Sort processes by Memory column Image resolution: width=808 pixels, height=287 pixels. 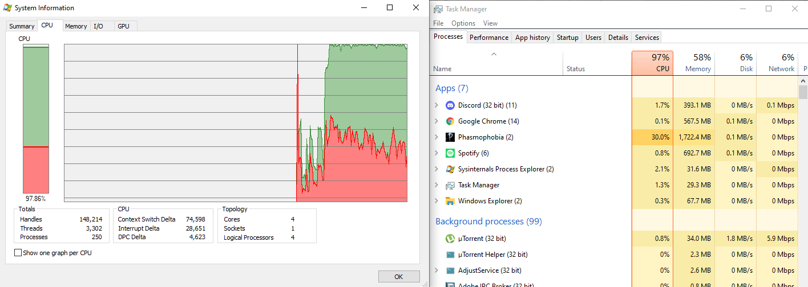point(694,63)
